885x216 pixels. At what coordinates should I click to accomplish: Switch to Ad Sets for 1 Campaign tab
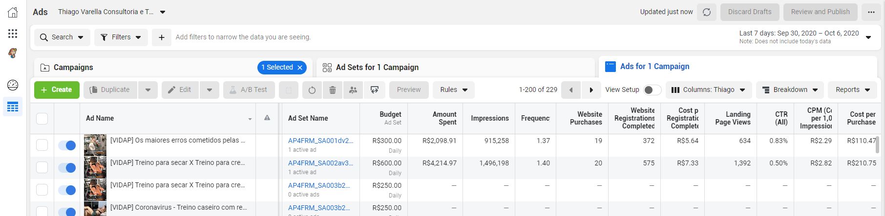tap(377, 68)
